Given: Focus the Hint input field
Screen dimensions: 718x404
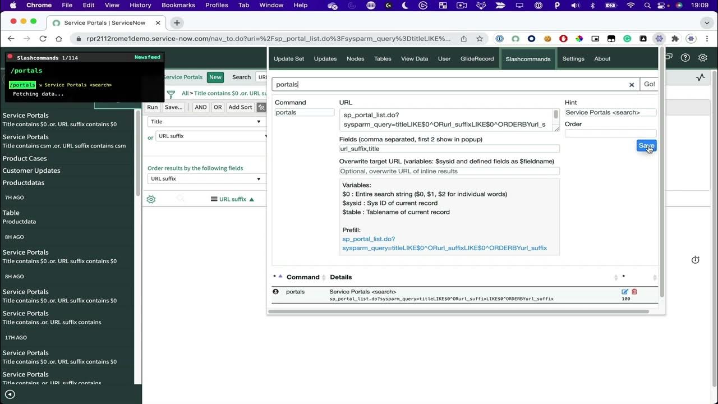Looking at the screenshot, I should (x=610, y=113).
